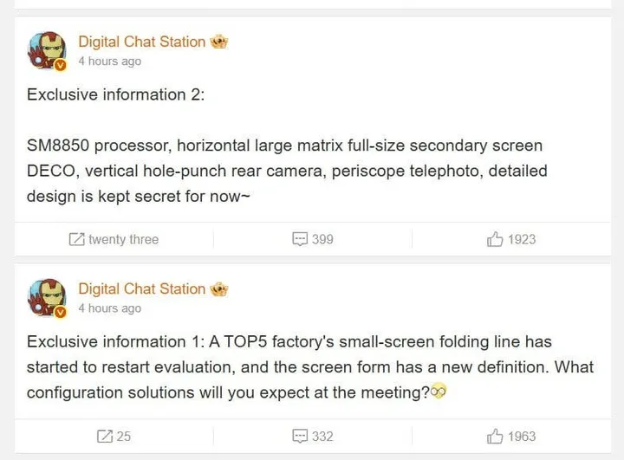This screenshot has width=624, height=460.
Task: Click the repost icon on the SM8850 post
Action: 77,239
